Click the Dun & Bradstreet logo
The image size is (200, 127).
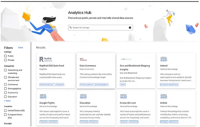[x=126, y=59]
